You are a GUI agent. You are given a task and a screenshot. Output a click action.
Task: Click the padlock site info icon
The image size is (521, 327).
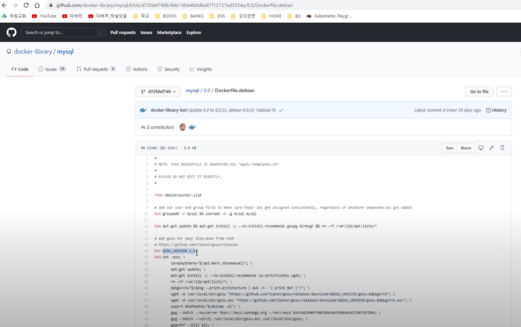coord(51,5)
